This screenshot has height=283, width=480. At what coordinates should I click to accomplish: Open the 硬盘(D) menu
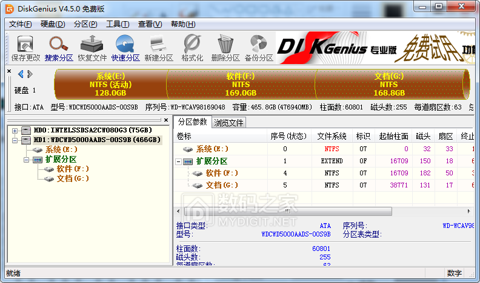(x=53, y=24)
